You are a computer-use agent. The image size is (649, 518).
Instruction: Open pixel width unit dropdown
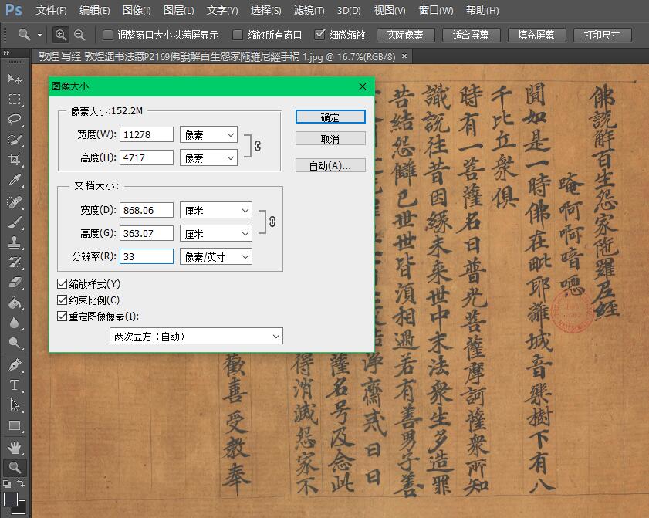(x=208, y=135)
